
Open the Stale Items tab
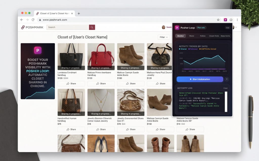point(225,36)
